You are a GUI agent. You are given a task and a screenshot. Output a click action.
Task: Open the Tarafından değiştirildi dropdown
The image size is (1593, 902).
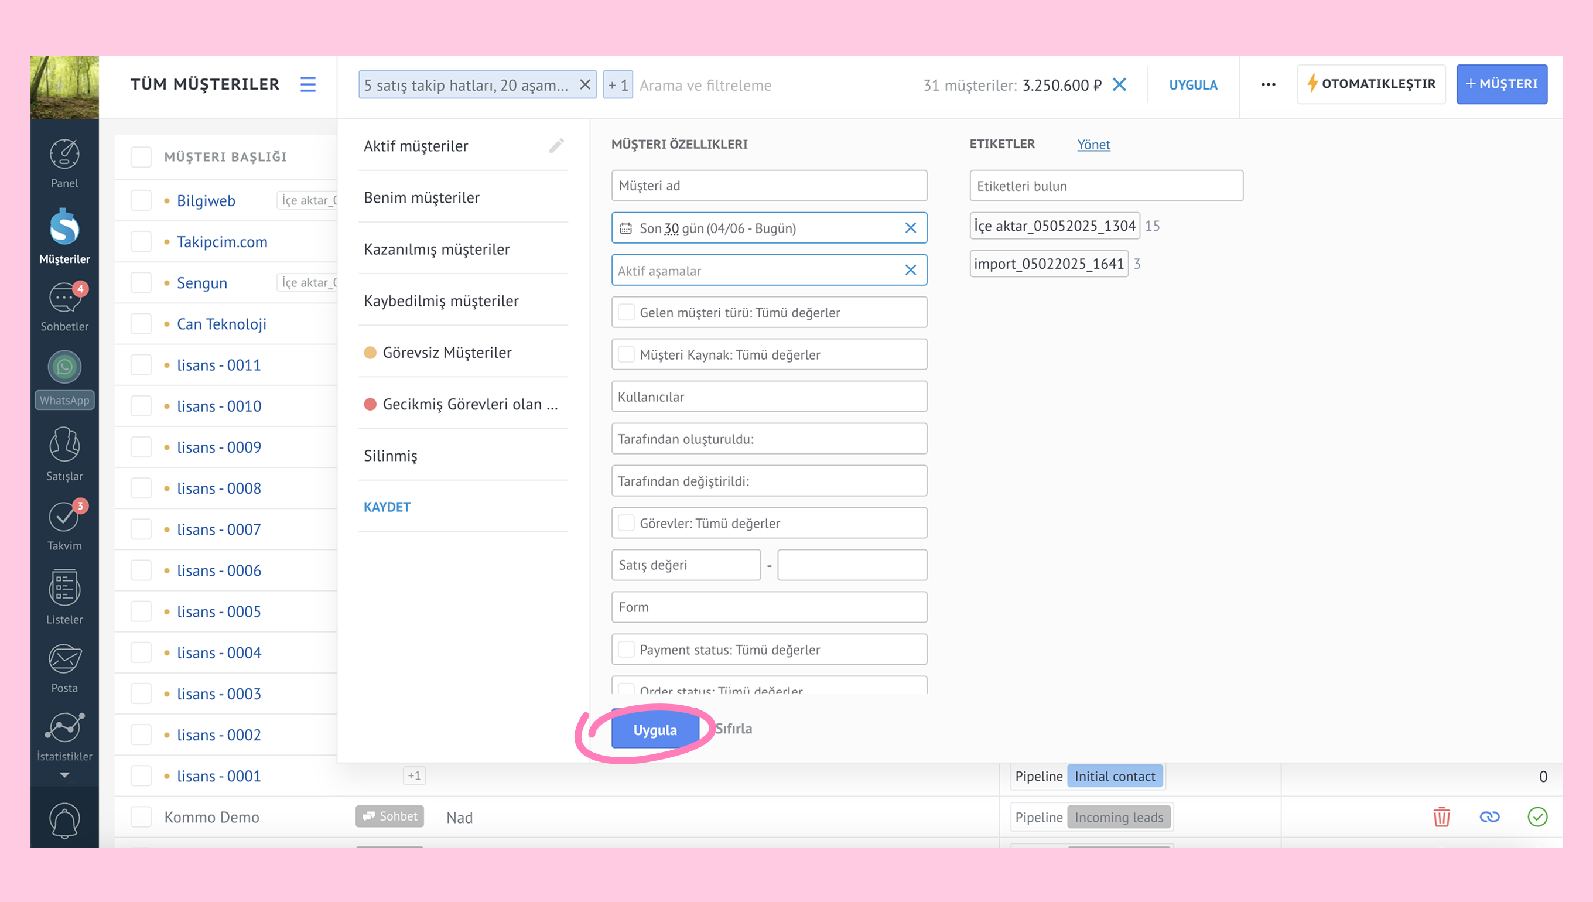pos(768,481)
